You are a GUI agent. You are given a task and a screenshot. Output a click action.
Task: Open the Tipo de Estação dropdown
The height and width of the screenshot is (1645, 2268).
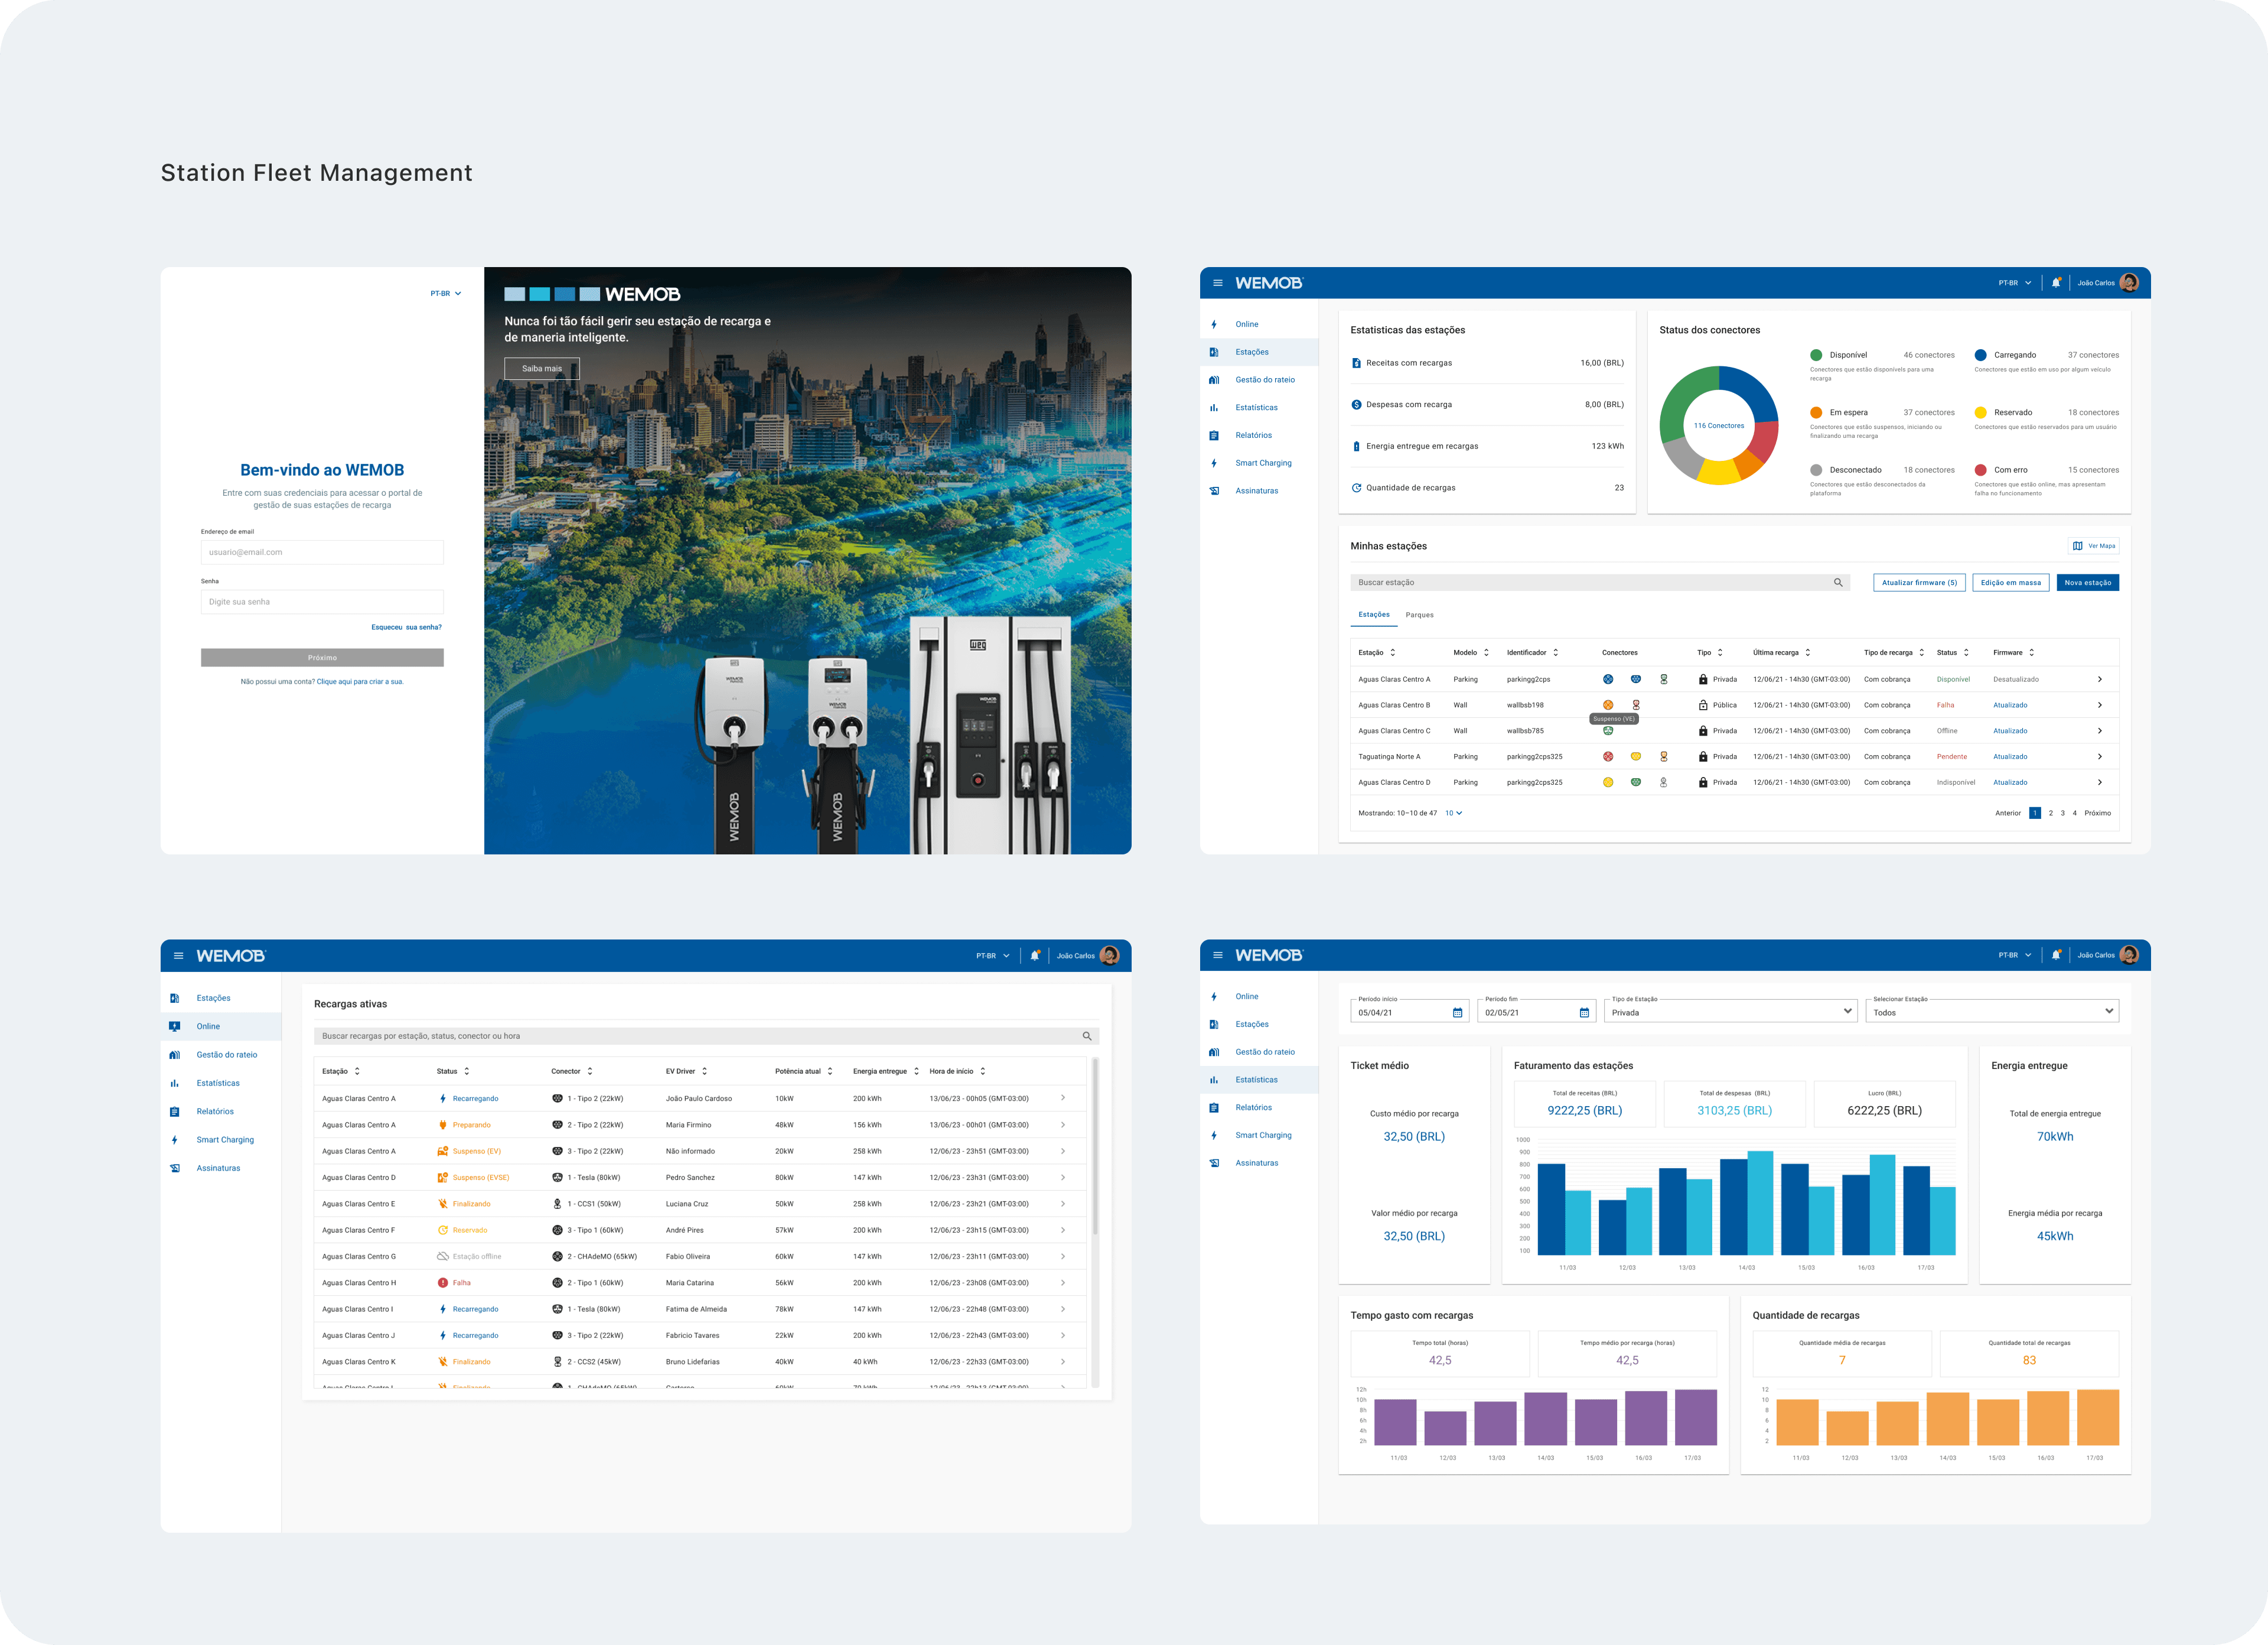click(1847, 1012)
